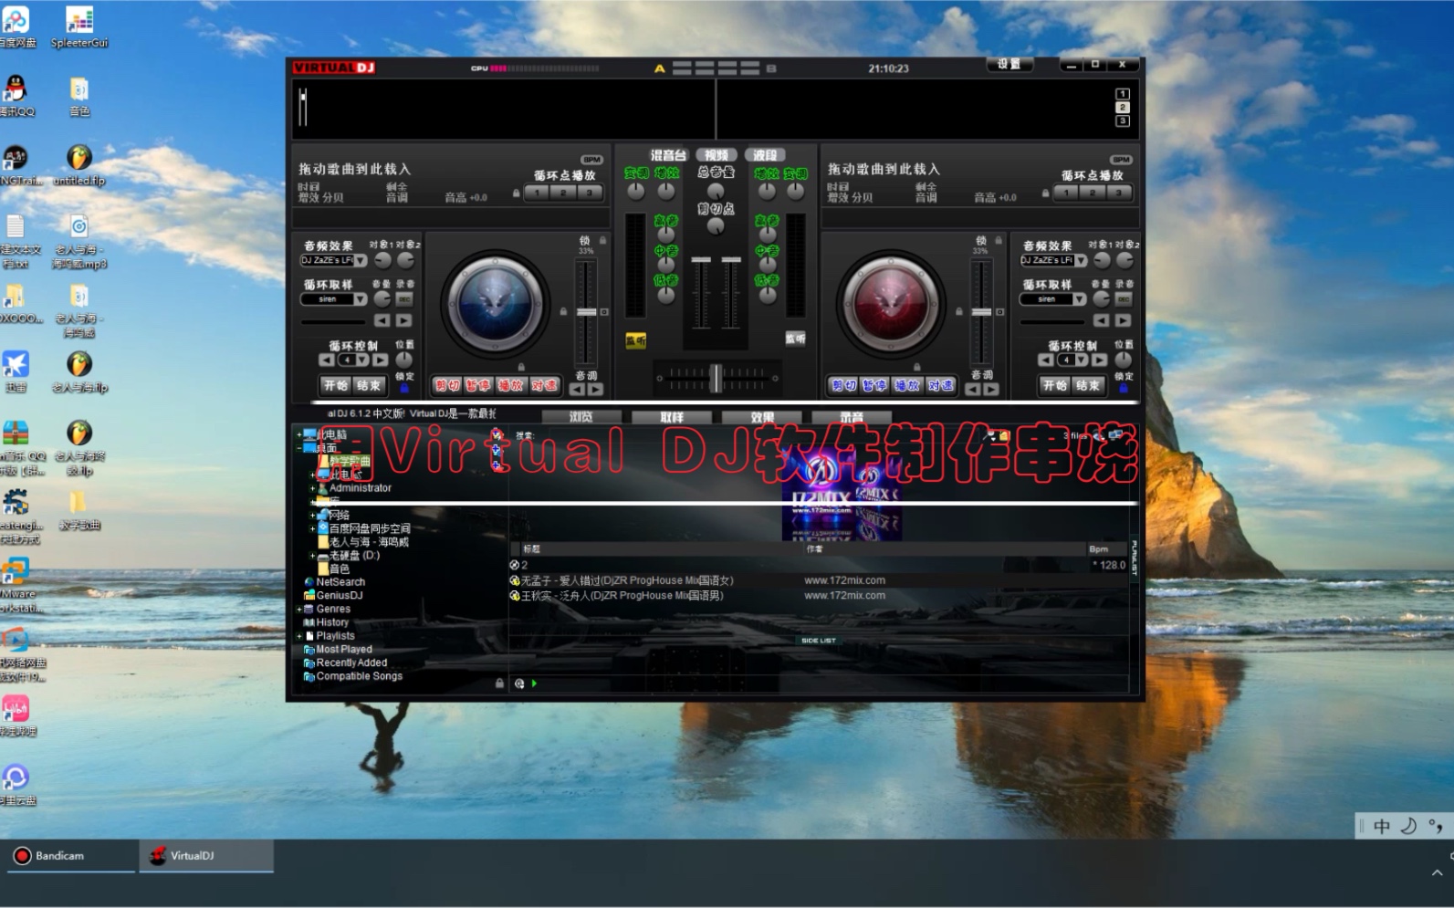Open GeniusDJ in the browser tree
Screen dimensions: 1454x908
click(x=332, y=595)
